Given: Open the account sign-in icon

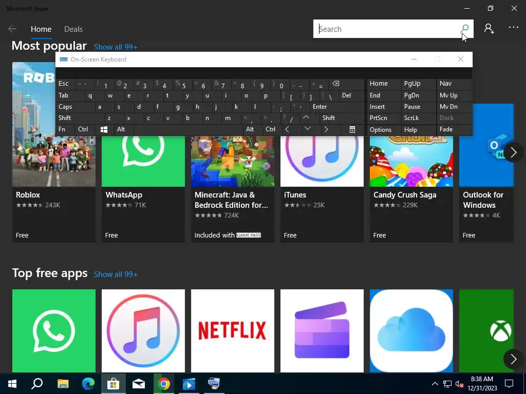Looking at the screenshot, I should pyautogui.click(x=489, y=29).
